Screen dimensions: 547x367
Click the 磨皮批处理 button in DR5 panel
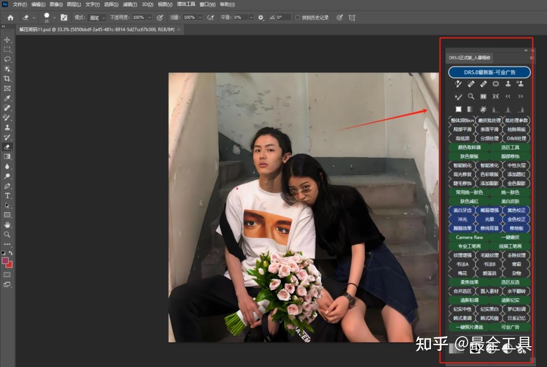490,120
